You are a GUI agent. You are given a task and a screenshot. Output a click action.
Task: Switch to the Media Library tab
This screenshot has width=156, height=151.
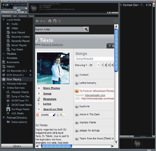[6, 16]
